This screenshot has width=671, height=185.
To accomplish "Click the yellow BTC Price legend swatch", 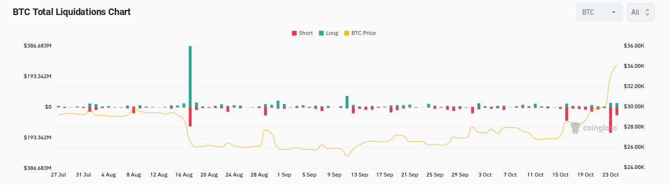I will click(347, 33).
